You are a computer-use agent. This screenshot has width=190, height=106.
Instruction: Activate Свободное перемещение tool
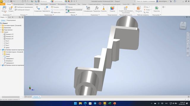24,7
